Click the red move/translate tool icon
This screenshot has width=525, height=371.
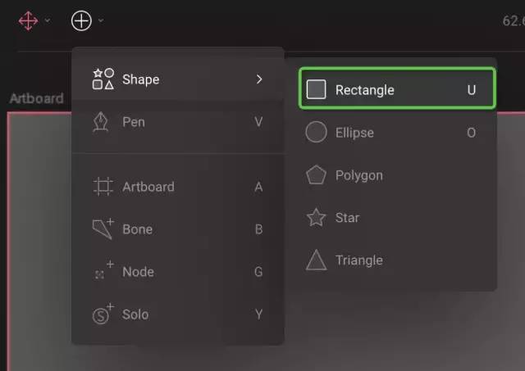pos(28,20)
